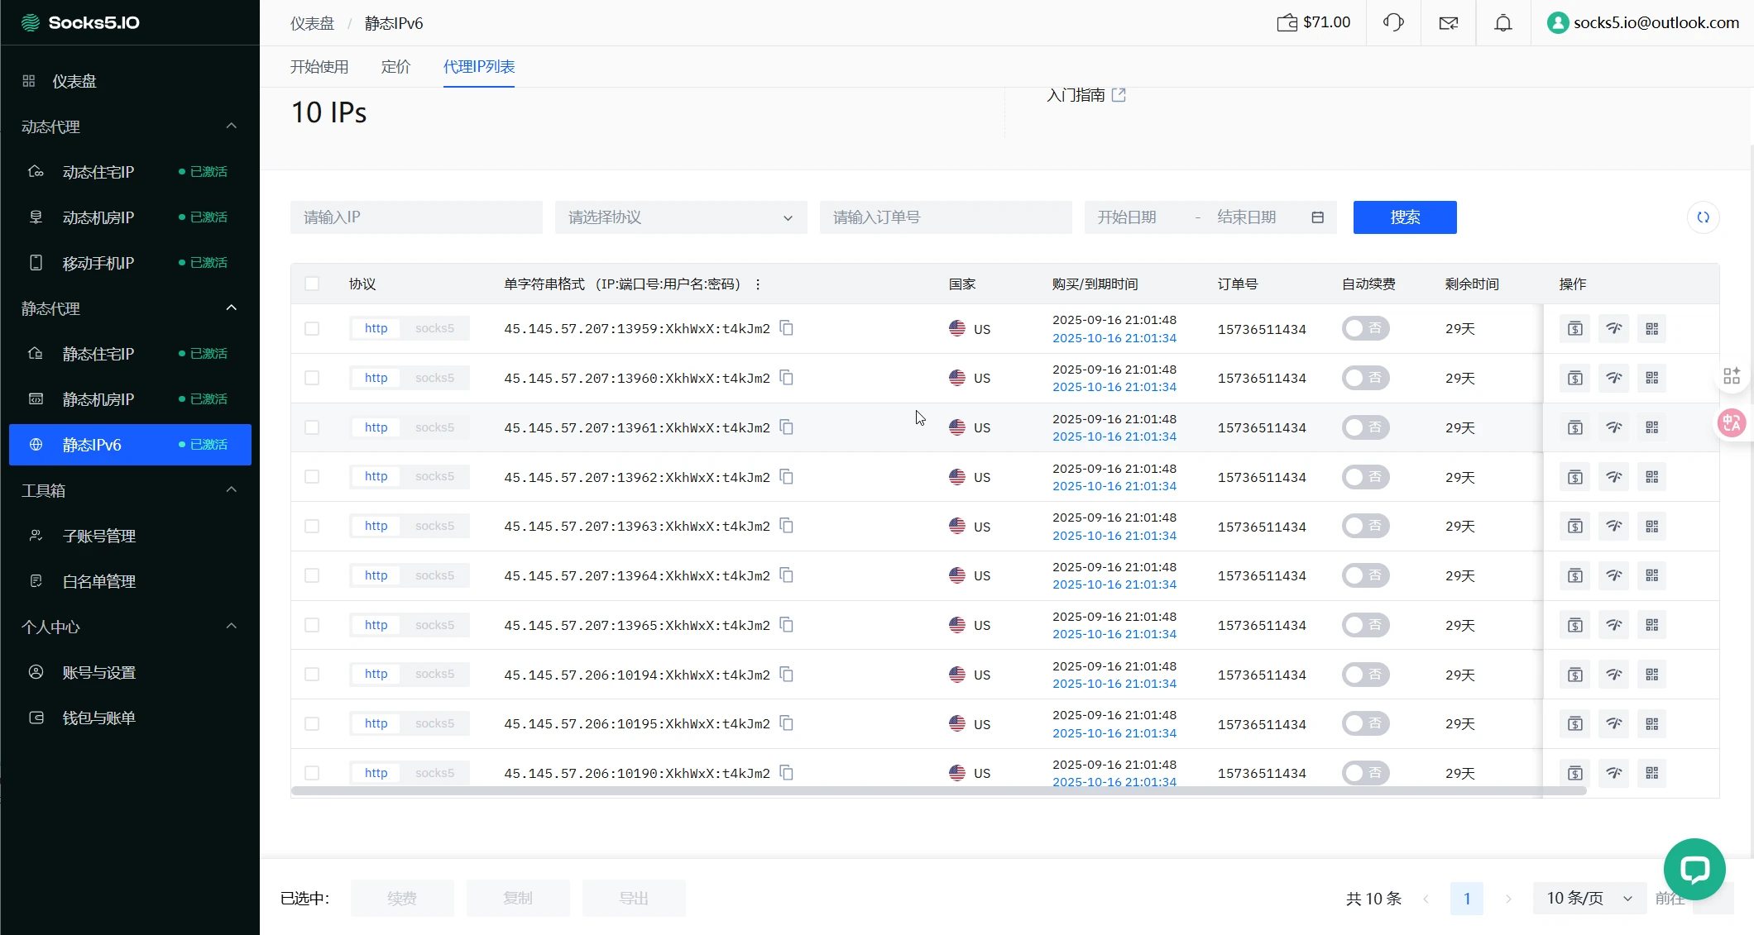The width and height of the screenshot is (1754, 935).
Task: Click connectivity test icon for 13964 row
Action: click(x=1613, y=575)
